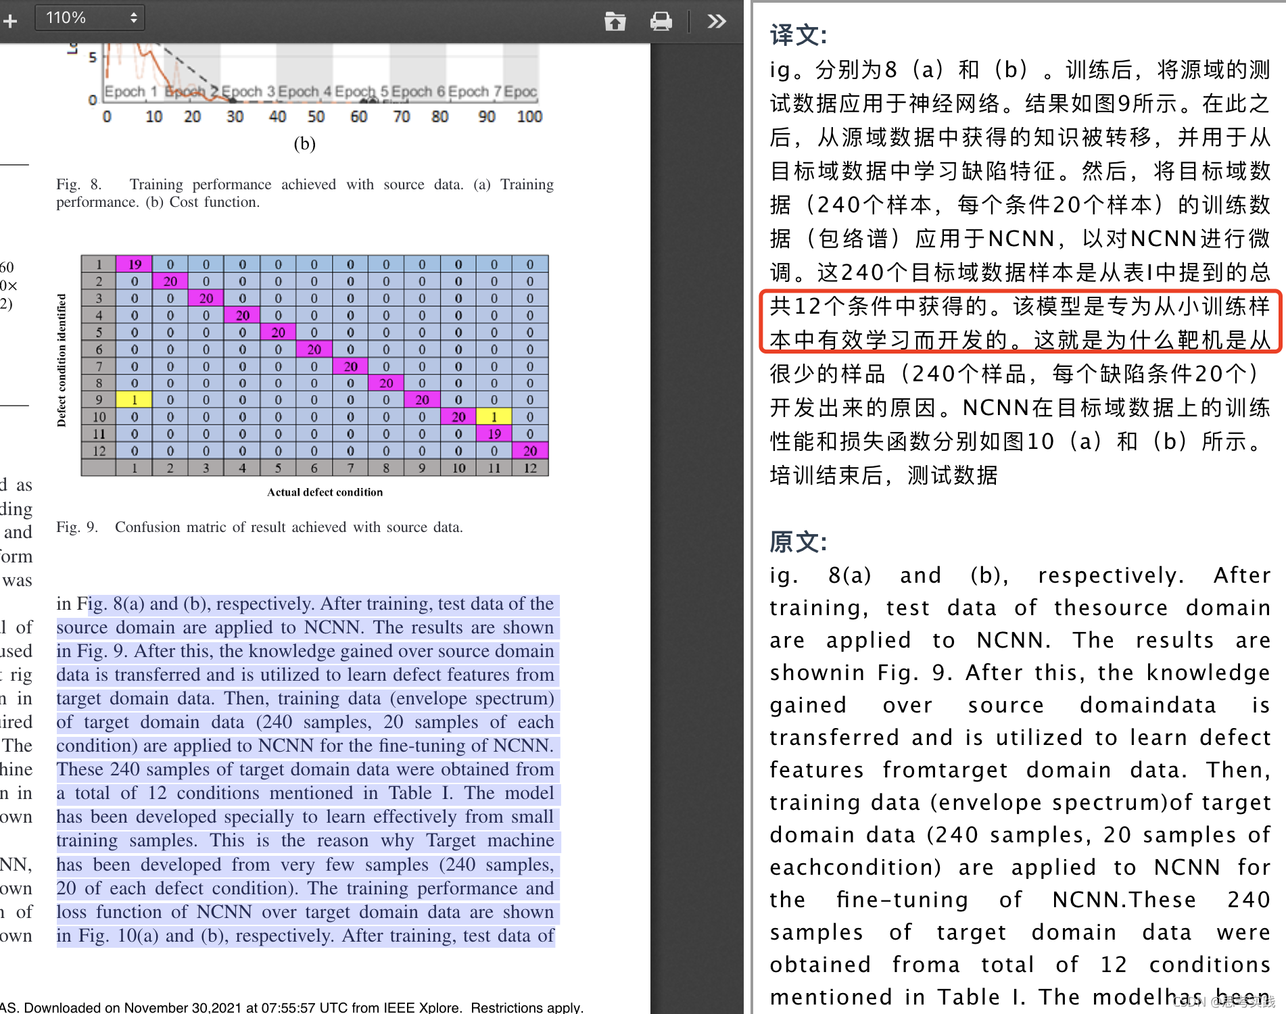This screenshot has width=1286, height=1014.
Task: Open the 110% zoom level dropdown
Action: [x=90, y=18]
